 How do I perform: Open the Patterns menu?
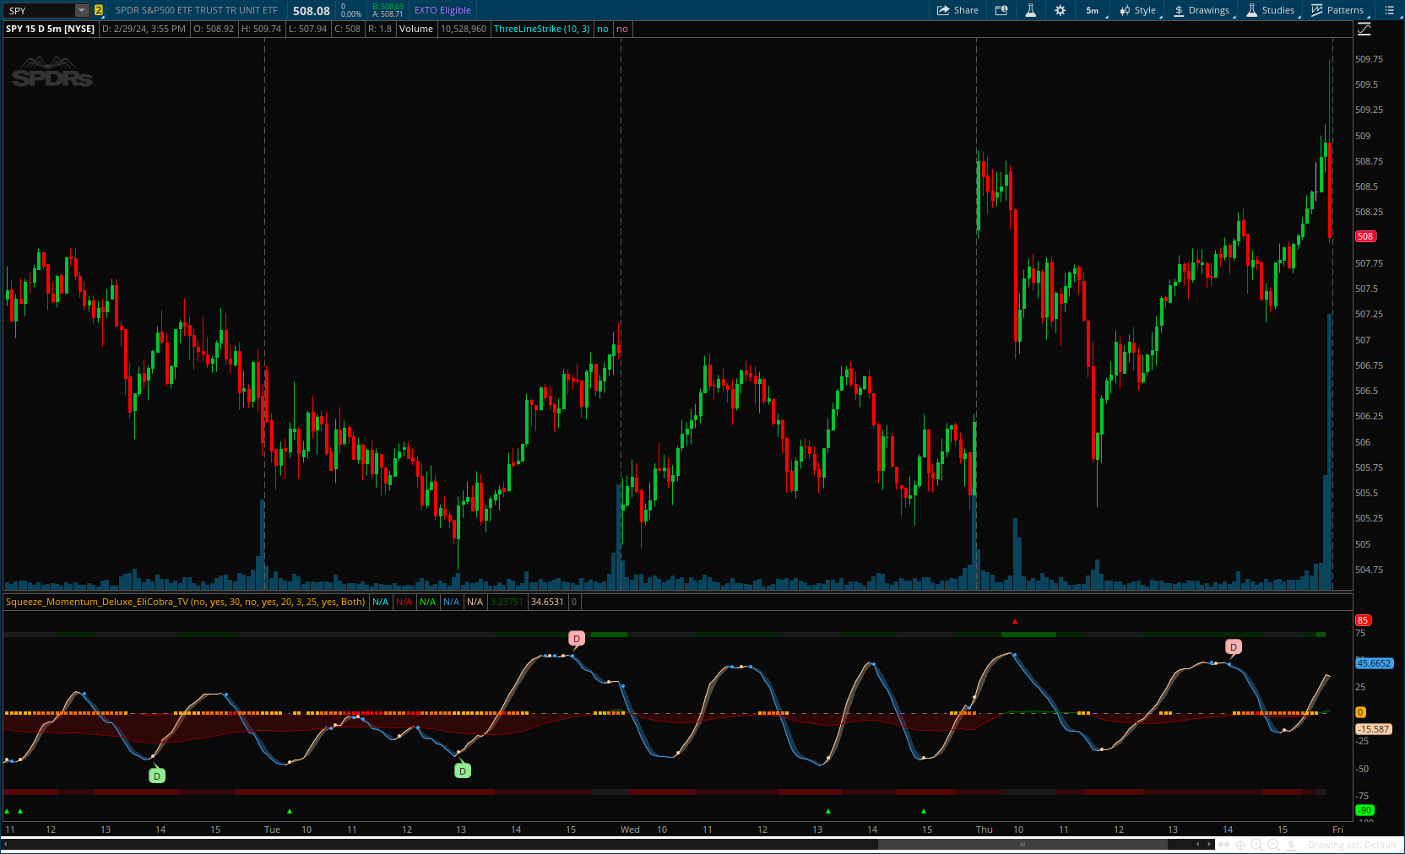tap(1338, 10)
